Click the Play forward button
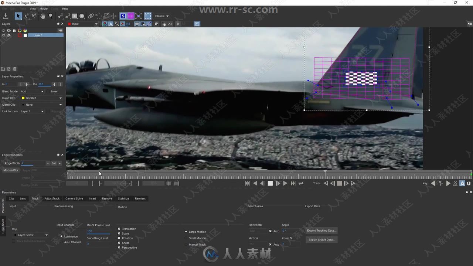 [x=285, y=183]
